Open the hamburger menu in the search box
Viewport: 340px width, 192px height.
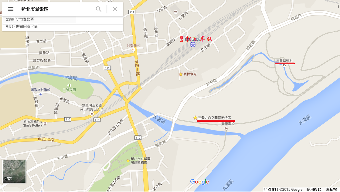[x=10, y=9]
